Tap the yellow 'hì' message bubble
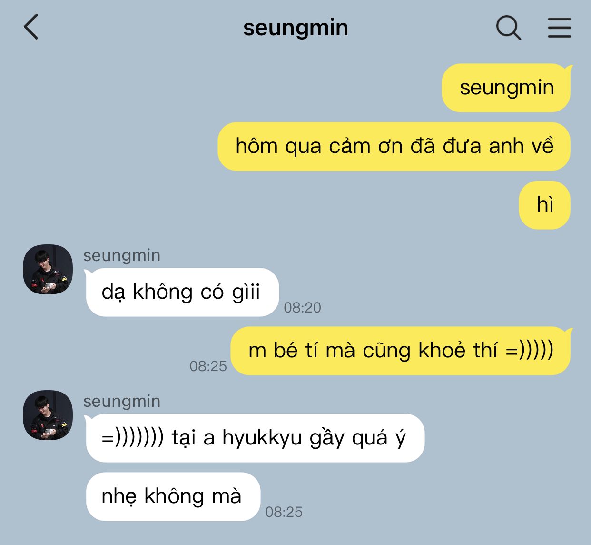This screenshot has height=545, width=591. pos(544,205)
